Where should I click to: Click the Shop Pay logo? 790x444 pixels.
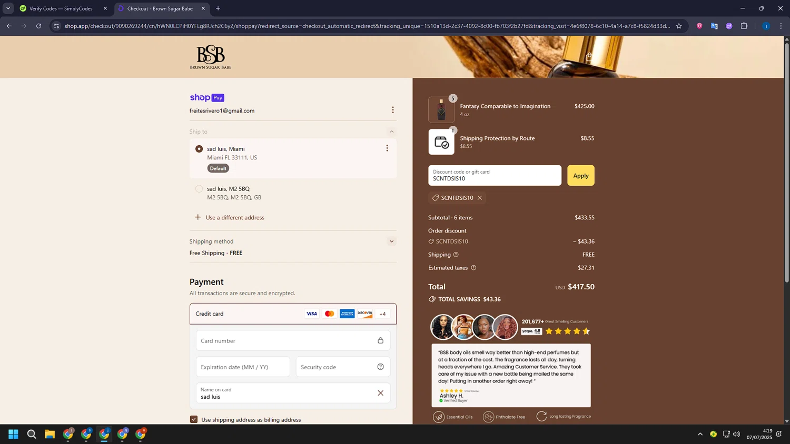click(x=207, y=97)
